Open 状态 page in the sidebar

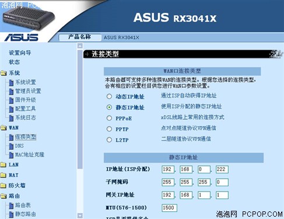[15, 62]
